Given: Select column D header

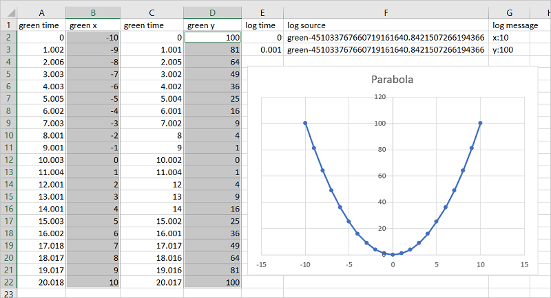Looking at the screenshot, I should click(212, 12).
